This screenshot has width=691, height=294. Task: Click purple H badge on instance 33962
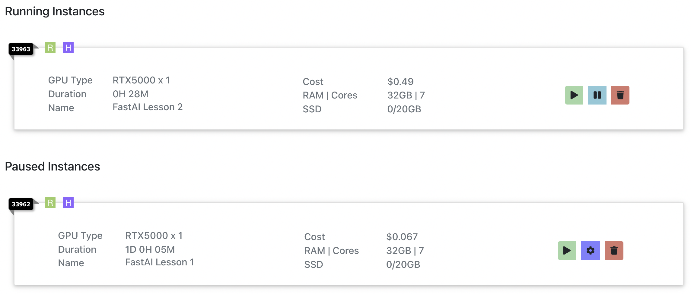pyautogui.click(x=68, y=203)
